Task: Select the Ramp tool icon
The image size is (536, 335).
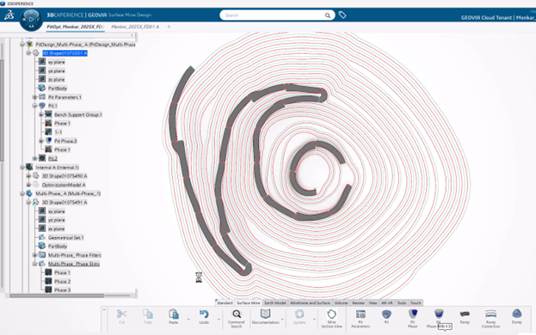Action: [465, 317]
